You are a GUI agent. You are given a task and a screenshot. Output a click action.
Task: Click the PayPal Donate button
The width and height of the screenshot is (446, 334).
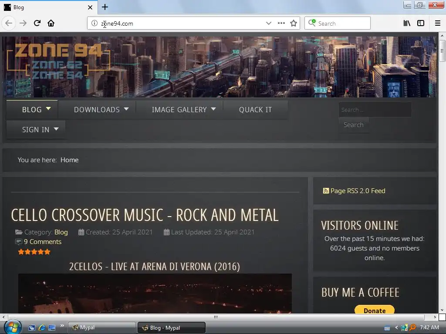click(x=375, y=310)
